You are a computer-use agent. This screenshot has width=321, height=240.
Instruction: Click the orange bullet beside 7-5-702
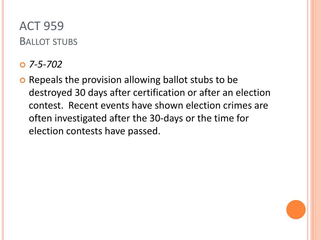[23, 65]
